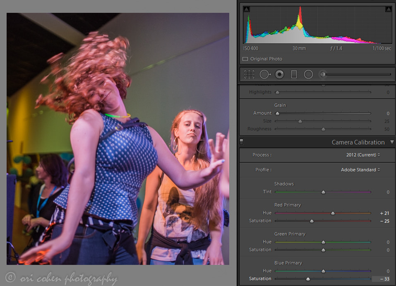Select the Crop Overlay tool
Viewport: 396px width, 286px height.
249,74
